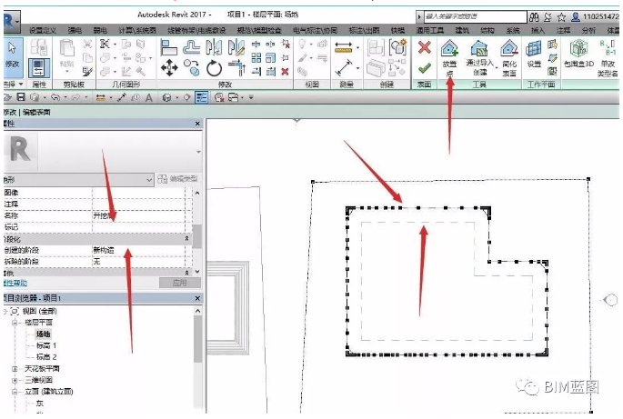Switch to the 插入 ribbon tab
The height and width of the screenshot is (419, 623).
tap(538, 30)
